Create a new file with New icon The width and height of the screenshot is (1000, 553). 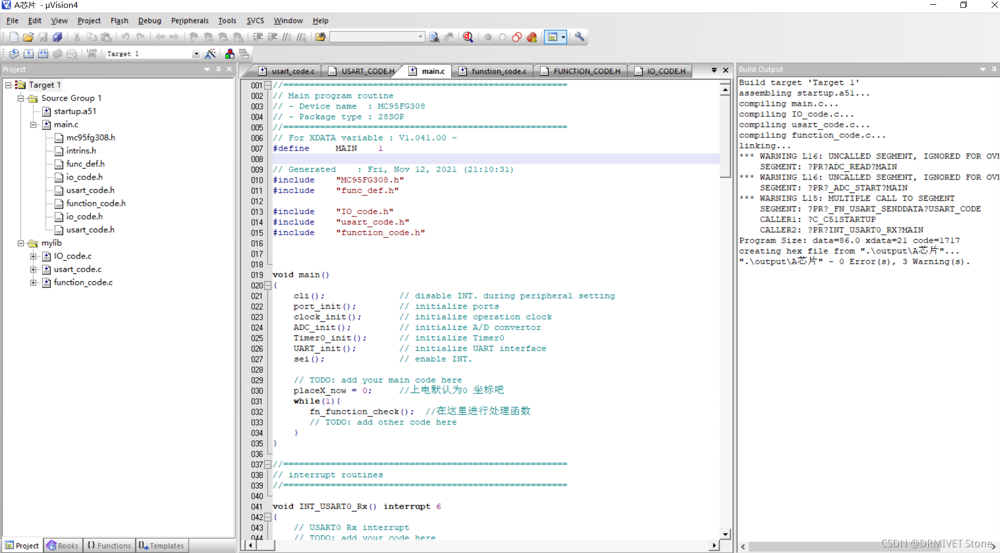pyautogui.click(x=14, y=37)
